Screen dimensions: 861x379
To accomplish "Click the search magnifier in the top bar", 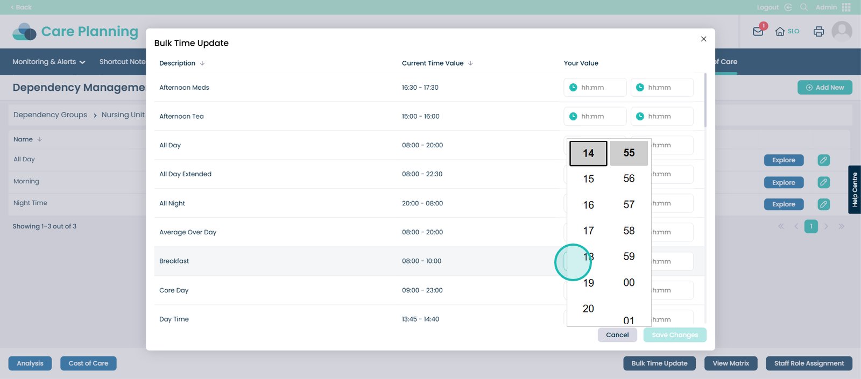I will coord(804,7).
